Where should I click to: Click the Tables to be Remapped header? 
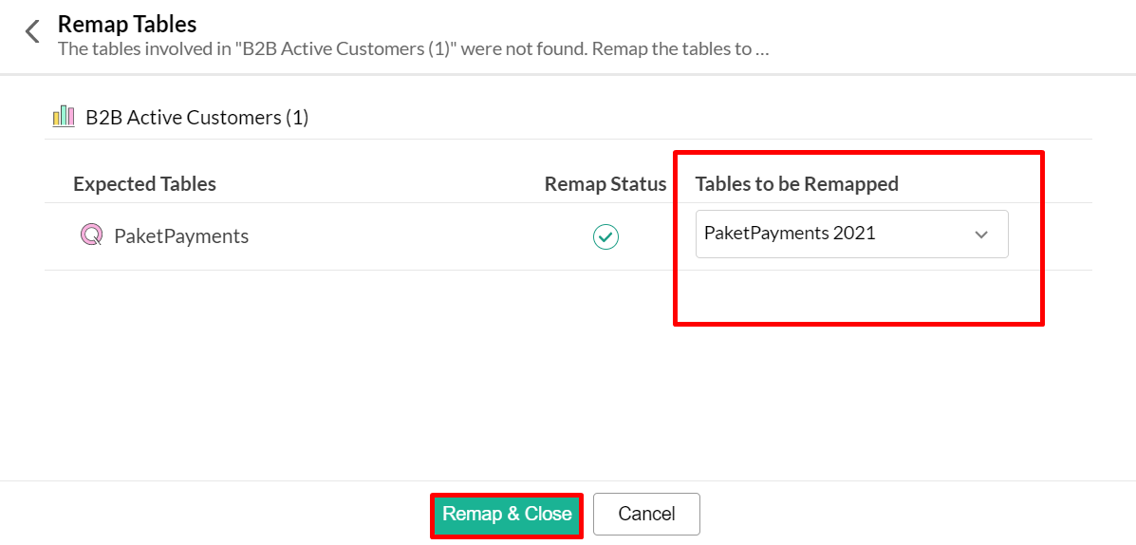coord(796,184)
